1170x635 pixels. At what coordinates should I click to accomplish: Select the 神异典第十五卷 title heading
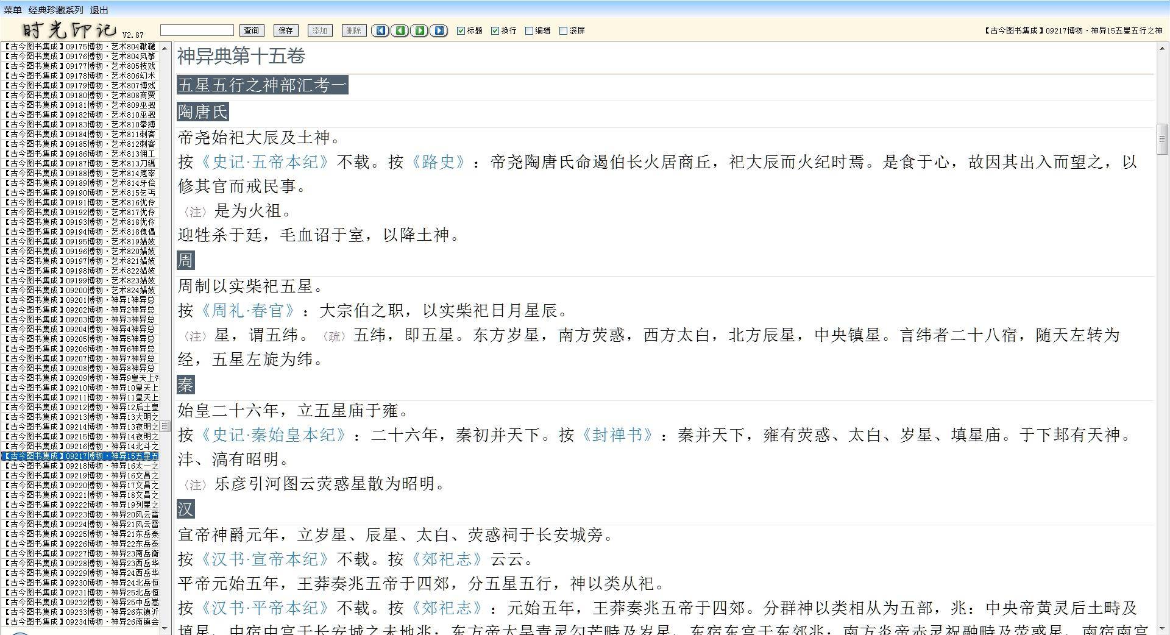pos(241,57)
